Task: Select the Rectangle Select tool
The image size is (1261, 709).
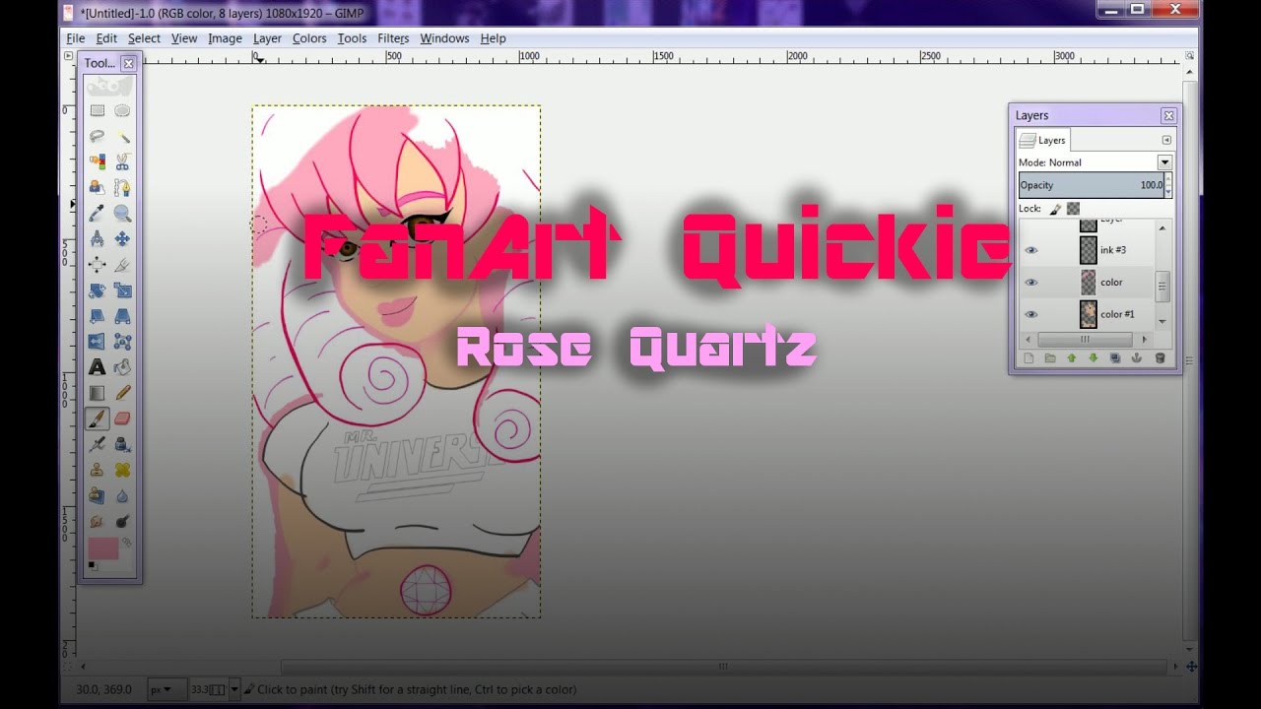Action: tap(98, 111)
